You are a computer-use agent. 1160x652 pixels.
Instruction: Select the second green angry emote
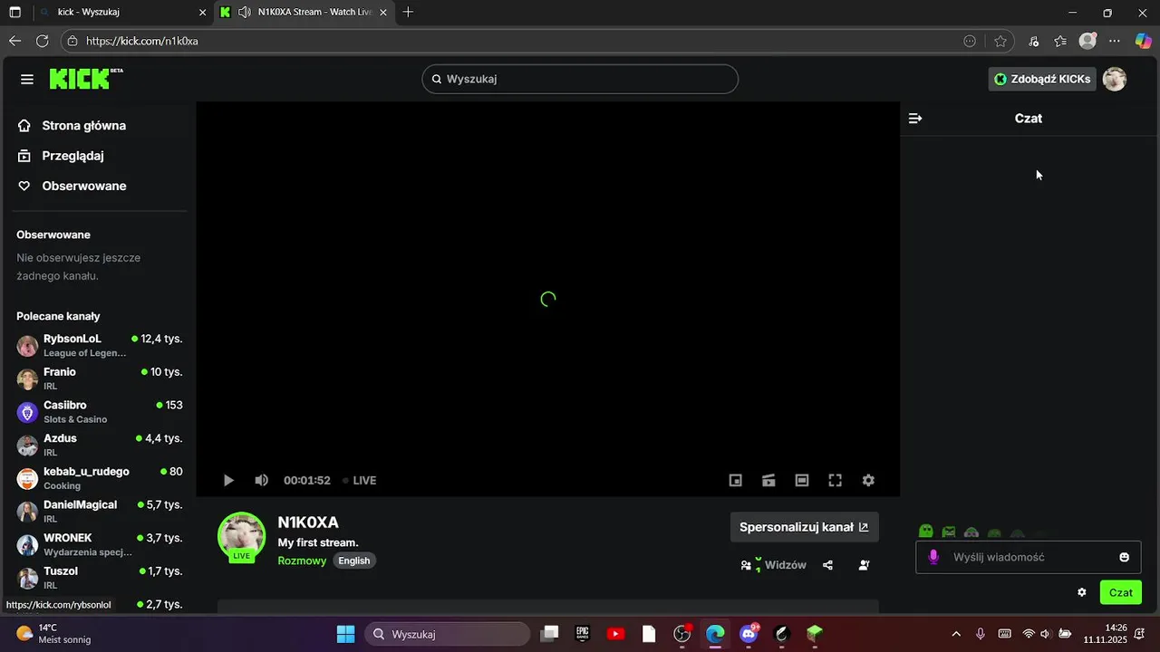949,532
